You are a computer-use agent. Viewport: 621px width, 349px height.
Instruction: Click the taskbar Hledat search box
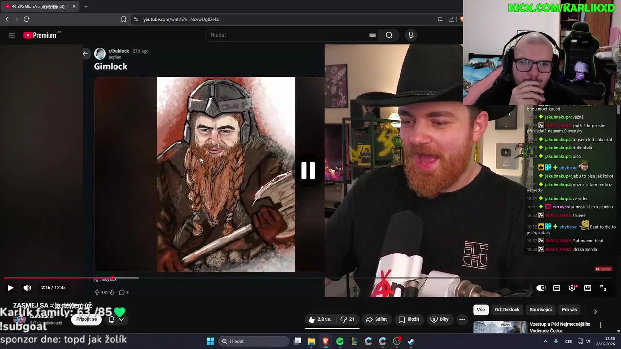[253, 341]
